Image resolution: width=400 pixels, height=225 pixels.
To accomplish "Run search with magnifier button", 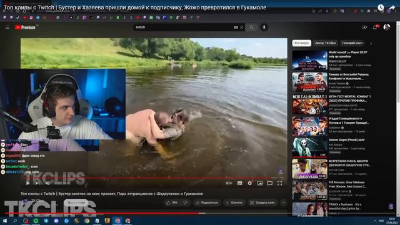I will tap(251, 27).
